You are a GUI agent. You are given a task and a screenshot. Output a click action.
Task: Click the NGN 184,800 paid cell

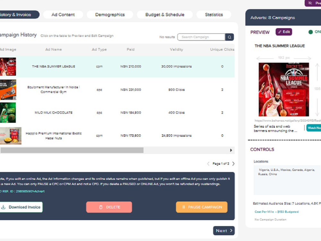click(131, 113)
